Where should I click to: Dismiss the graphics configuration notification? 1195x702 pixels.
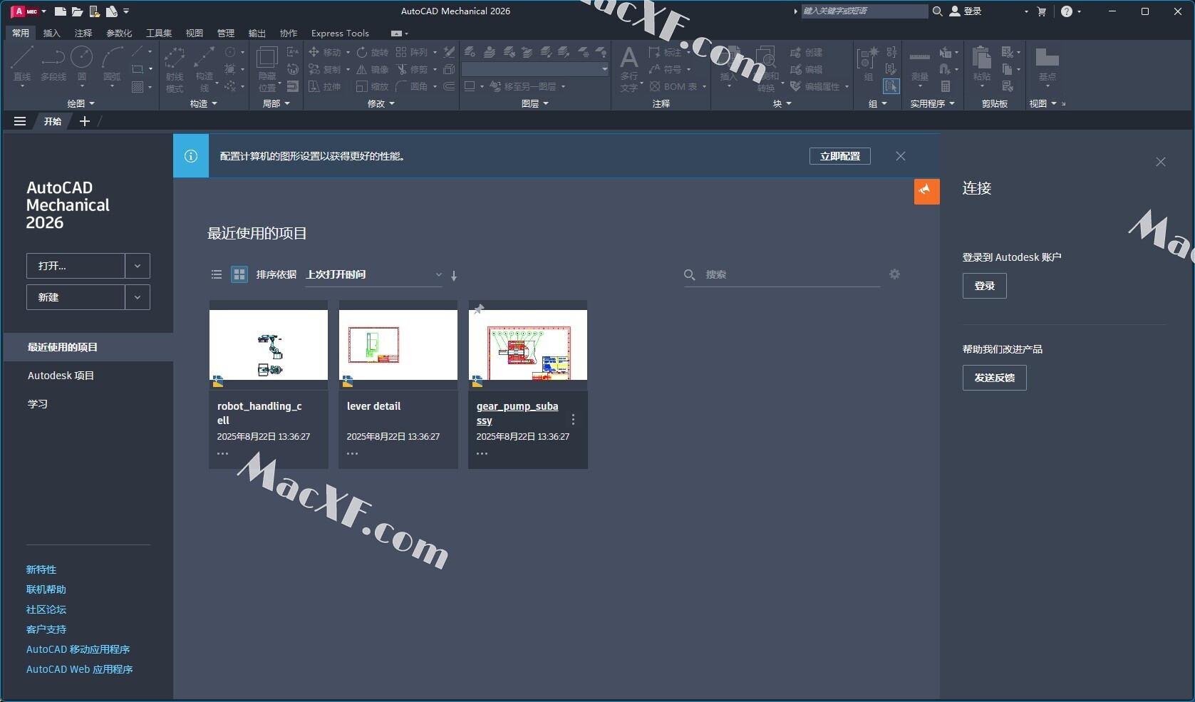click(x=901, y=156)
